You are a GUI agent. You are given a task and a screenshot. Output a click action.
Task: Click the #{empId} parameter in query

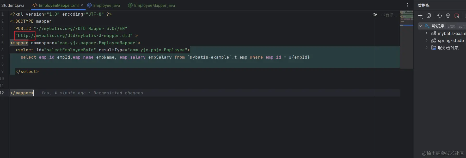click(x=299, y=57)
